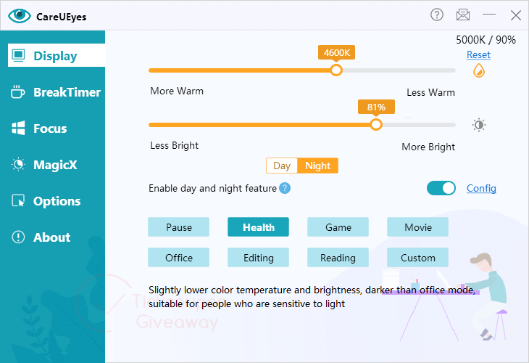
Task: Click the 5000K / 90% readout
Action: pyautogui.click(x=486, y=40)
